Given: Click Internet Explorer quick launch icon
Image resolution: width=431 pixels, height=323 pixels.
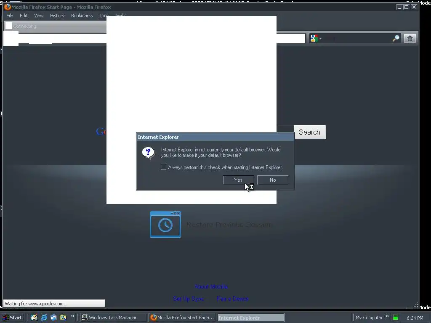Looking at the screenshot, I should [44, 318].
